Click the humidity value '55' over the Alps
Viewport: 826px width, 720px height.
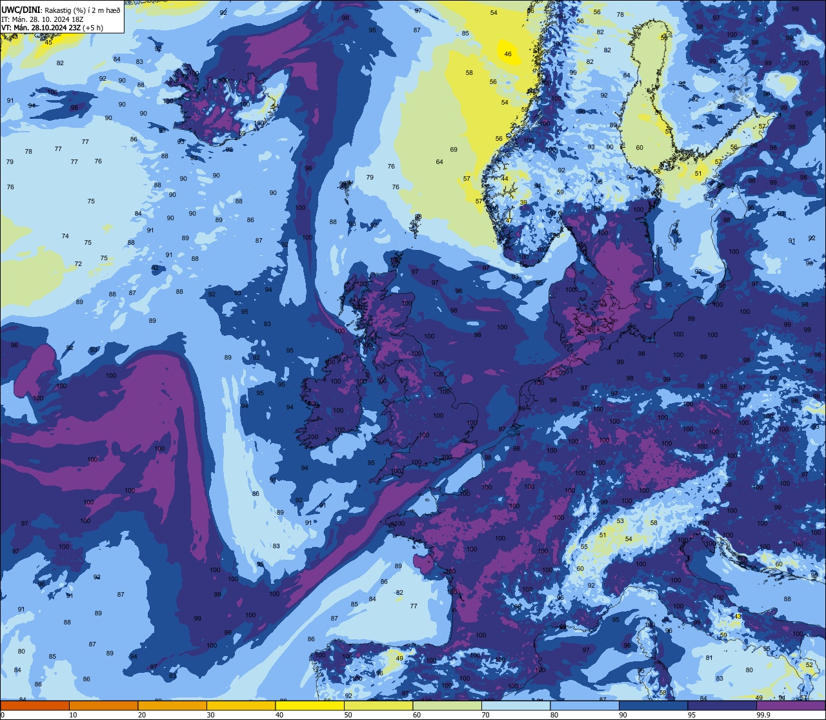click(x=583, y=547)
